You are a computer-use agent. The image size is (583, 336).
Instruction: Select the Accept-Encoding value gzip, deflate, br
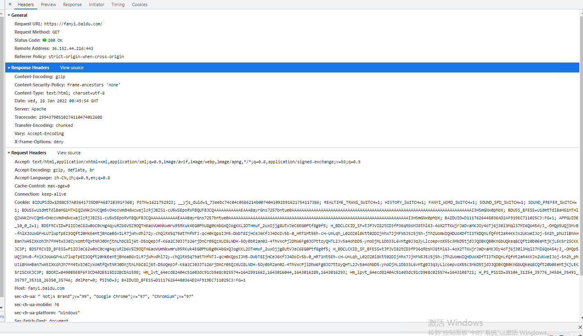point(74,170)
